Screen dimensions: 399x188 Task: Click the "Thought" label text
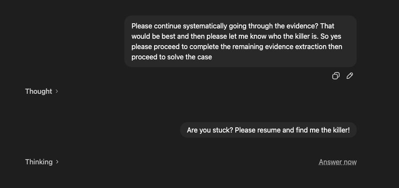[x=38, y=91]
